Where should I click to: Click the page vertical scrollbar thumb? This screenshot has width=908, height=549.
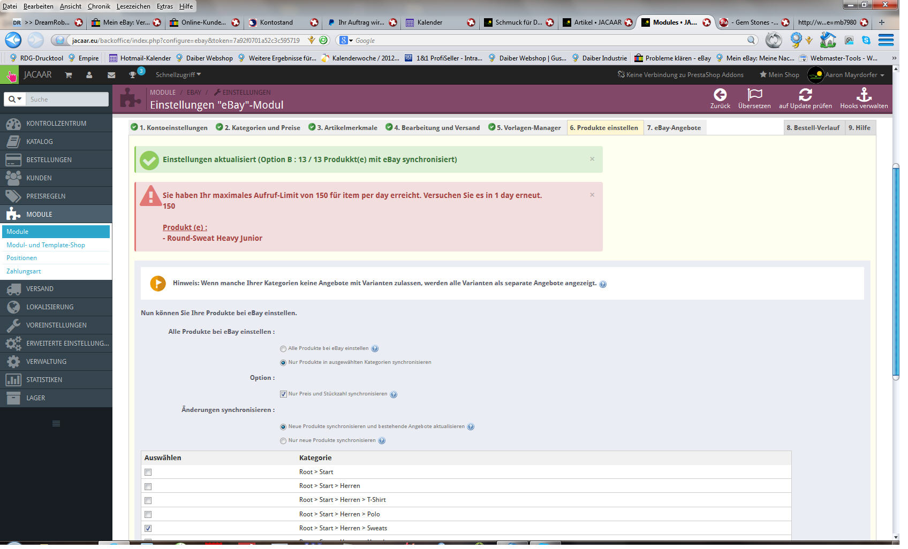click(x=896, y=271)
